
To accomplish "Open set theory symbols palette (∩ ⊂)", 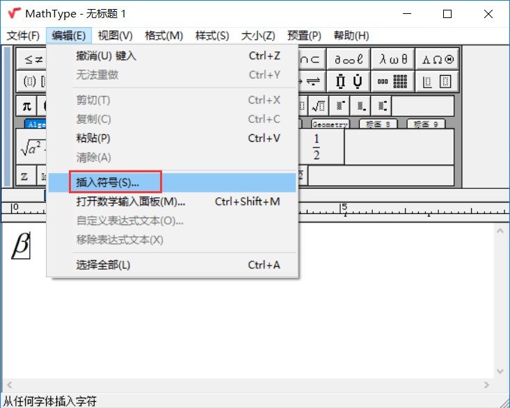I will [311, 59].
